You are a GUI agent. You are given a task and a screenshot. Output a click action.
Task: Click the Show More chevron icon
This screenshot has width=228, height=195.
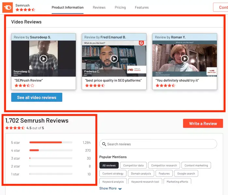tap(120, 188)
